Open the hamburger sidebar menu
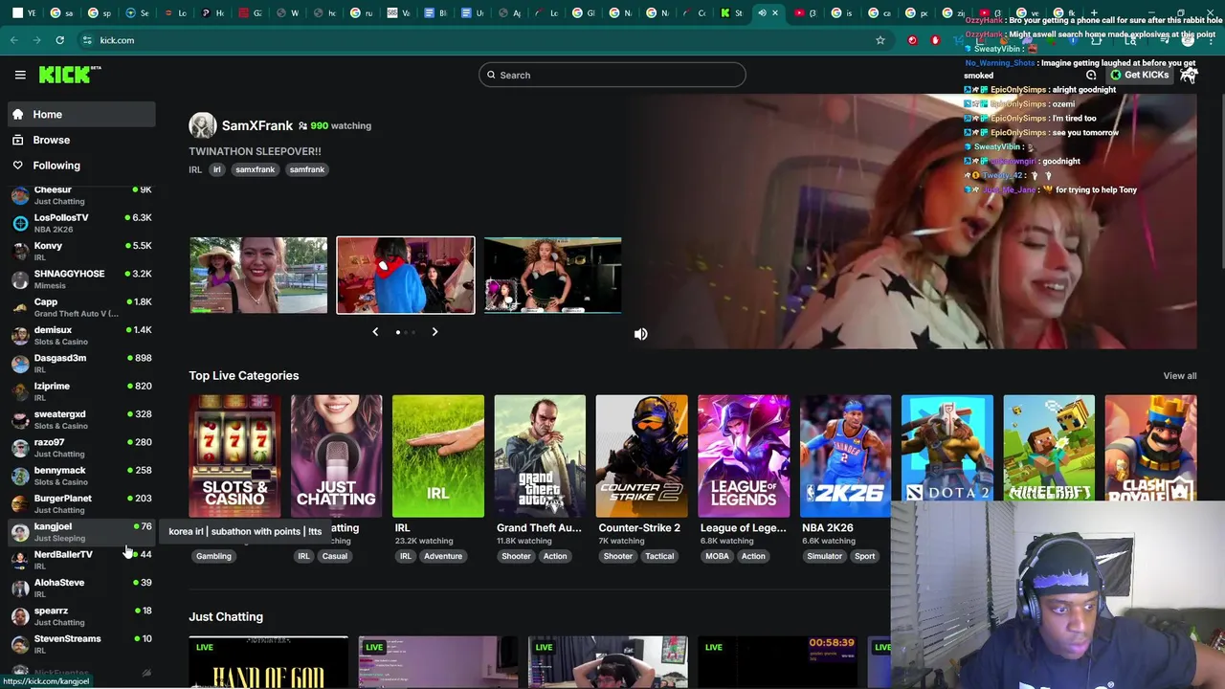1225x689 pixels. pyautogui.click(x=20, y=75)
